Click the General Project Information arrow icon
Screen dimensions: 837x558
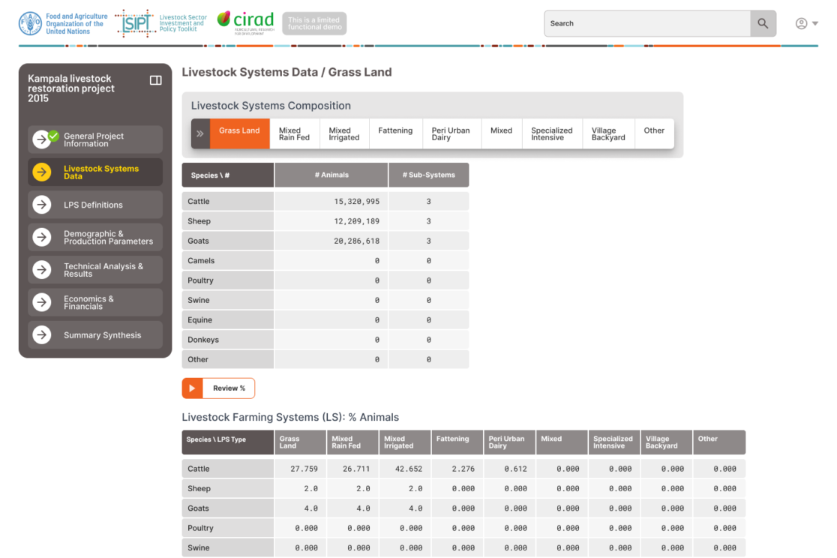[42, 139]
